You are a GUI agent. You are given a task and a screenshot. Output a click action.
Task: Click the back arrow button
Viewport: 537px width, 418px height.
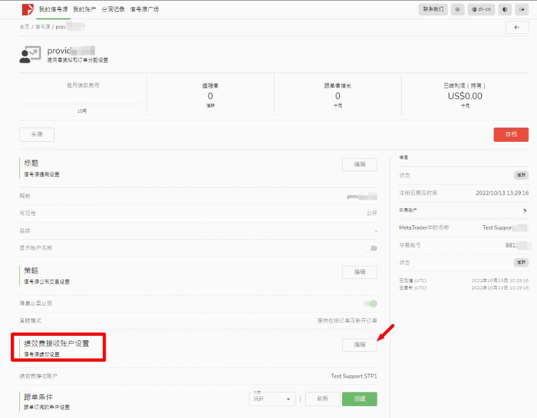[x=517, y=27]
